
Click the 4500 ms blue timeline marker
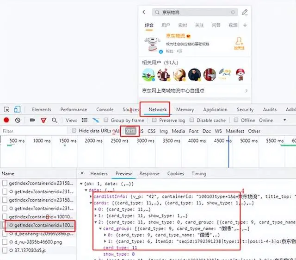228,152
